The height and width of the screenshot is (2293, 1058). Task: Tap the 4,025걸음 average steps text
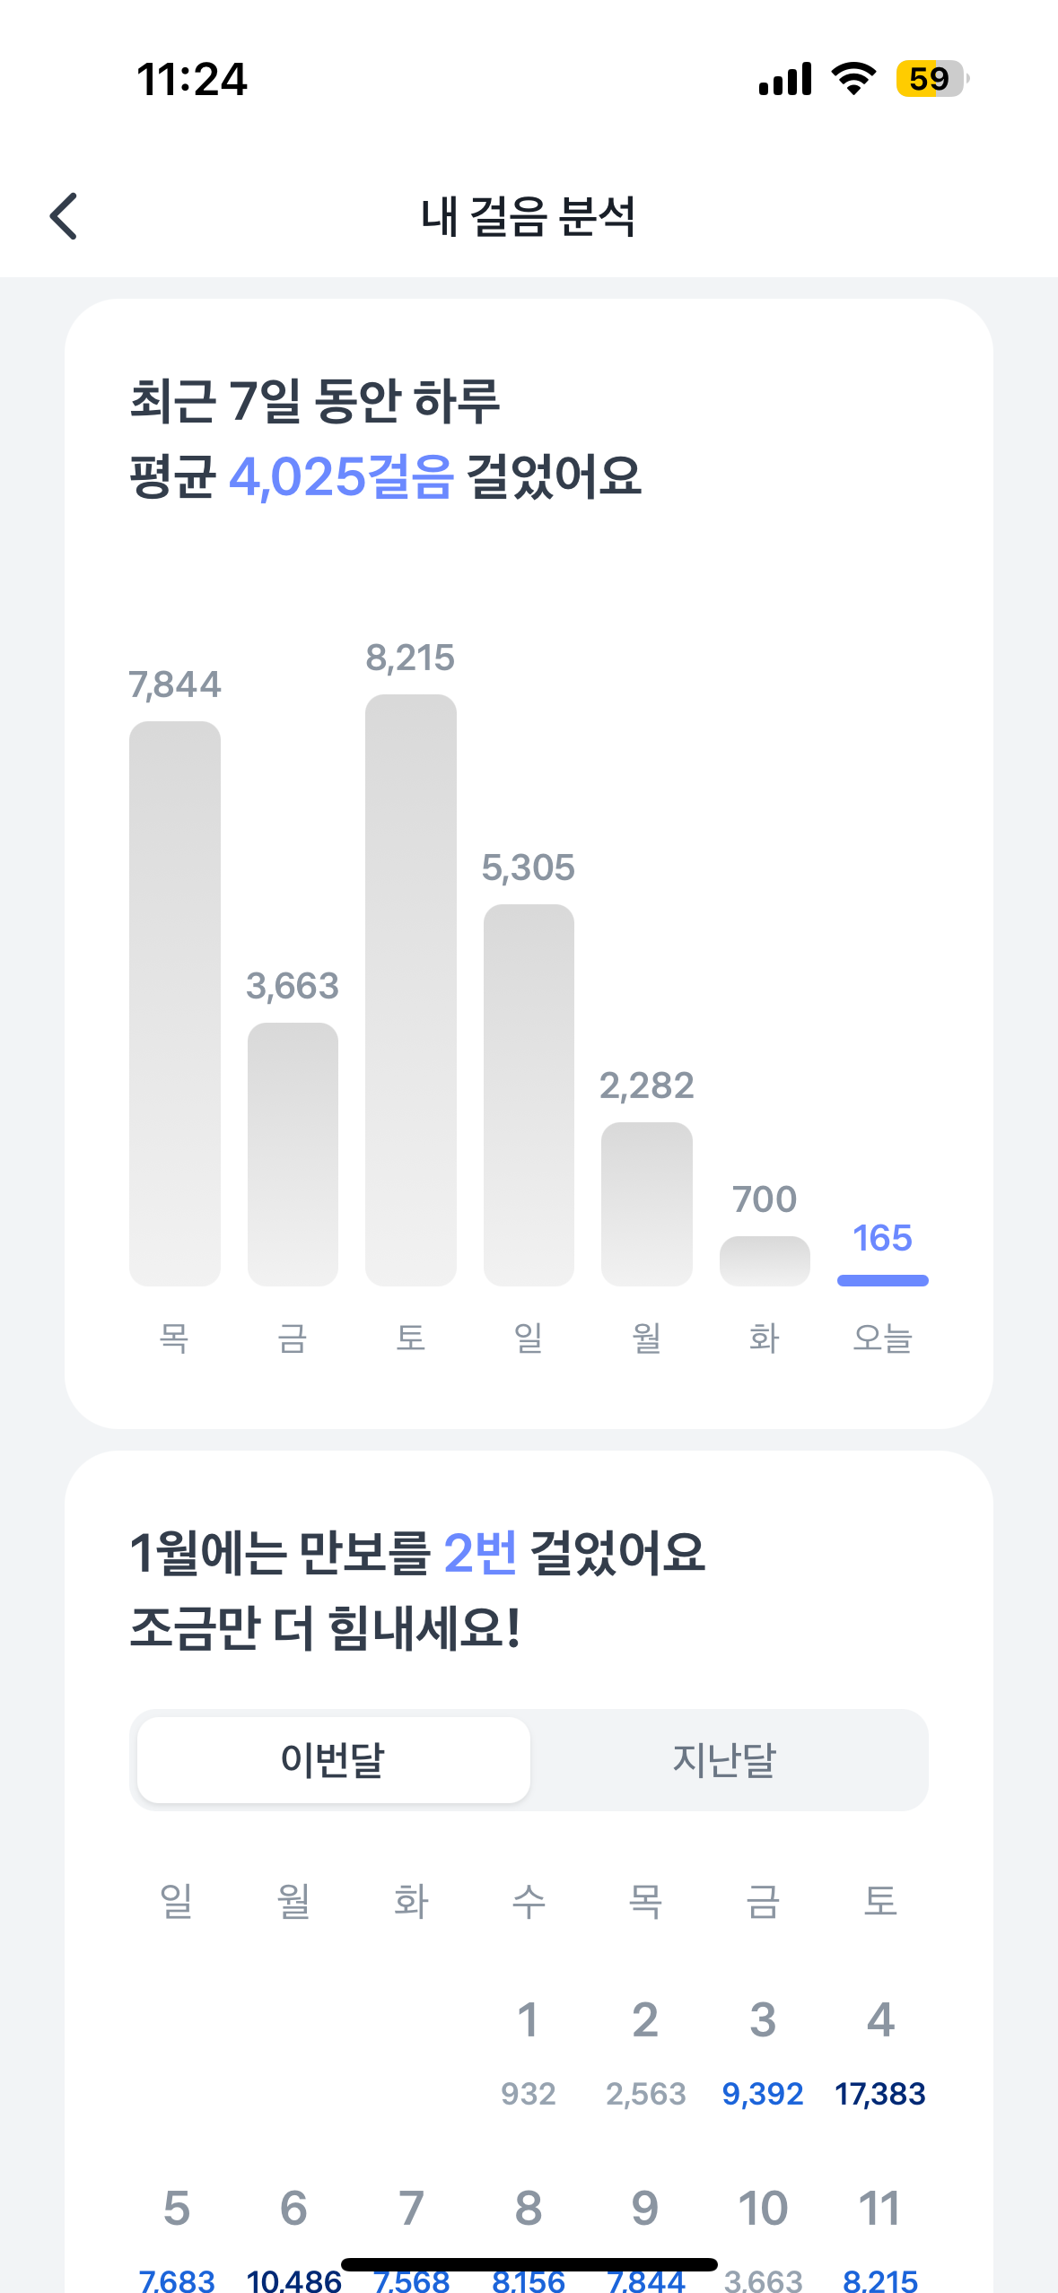(341, 476)
